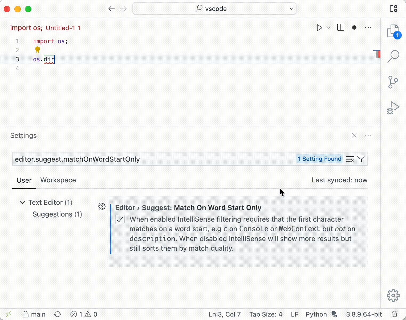Click the import os; breadcrumb title

point(26,28)
